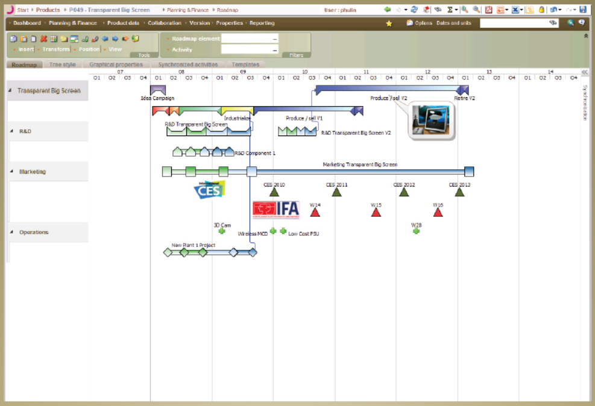Click the red delete X icon

[x=43, y=39]
